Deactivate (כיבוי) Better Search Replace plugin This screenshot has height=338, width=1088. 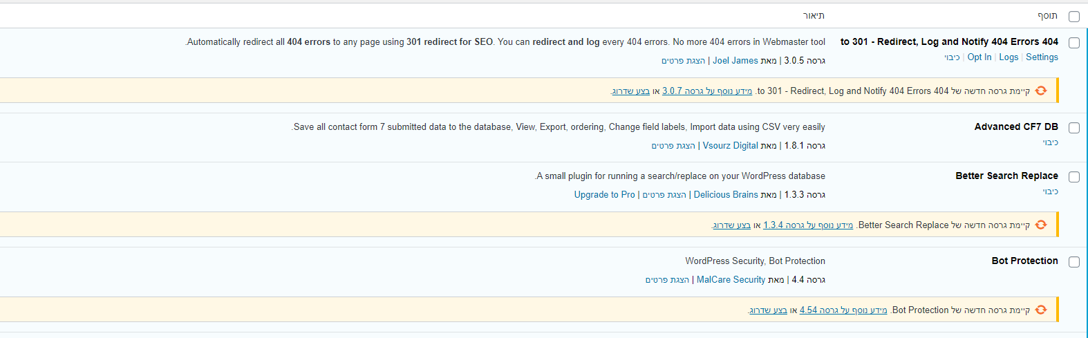(x=1051, y=191)
